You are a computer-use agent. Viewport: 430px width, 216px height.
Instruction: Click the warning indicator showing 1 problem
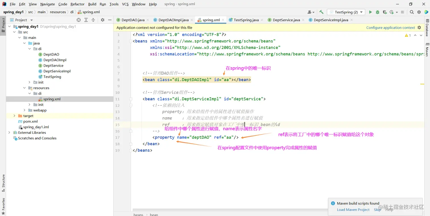pyautogui.click(x=408, y=35)
